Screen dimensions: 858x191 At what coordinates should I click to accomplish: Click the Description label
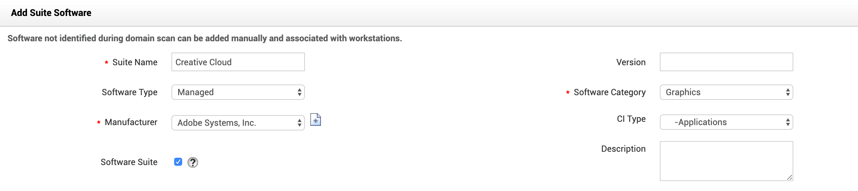623,149
